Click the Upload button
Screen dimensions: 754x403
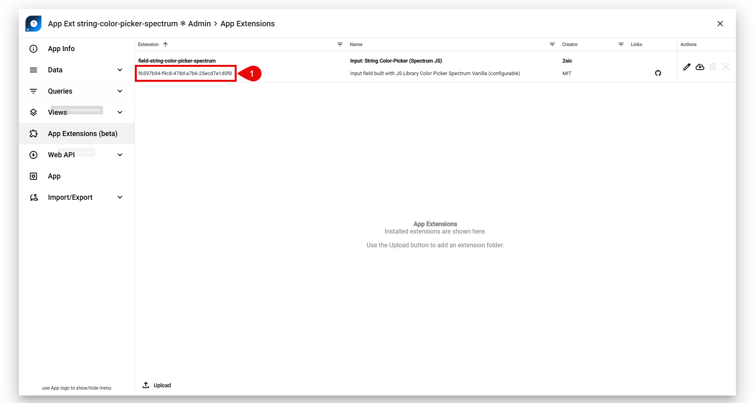coord(157,385)
